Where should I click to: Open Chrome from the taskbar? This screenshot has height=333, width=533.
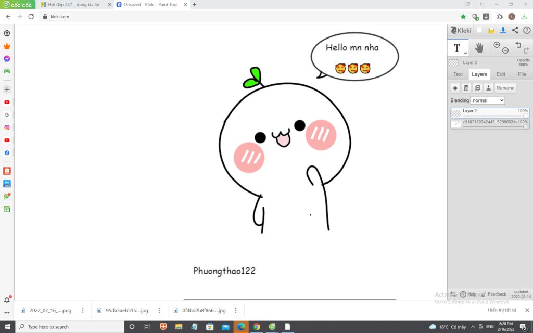click(x=257, y=327)
